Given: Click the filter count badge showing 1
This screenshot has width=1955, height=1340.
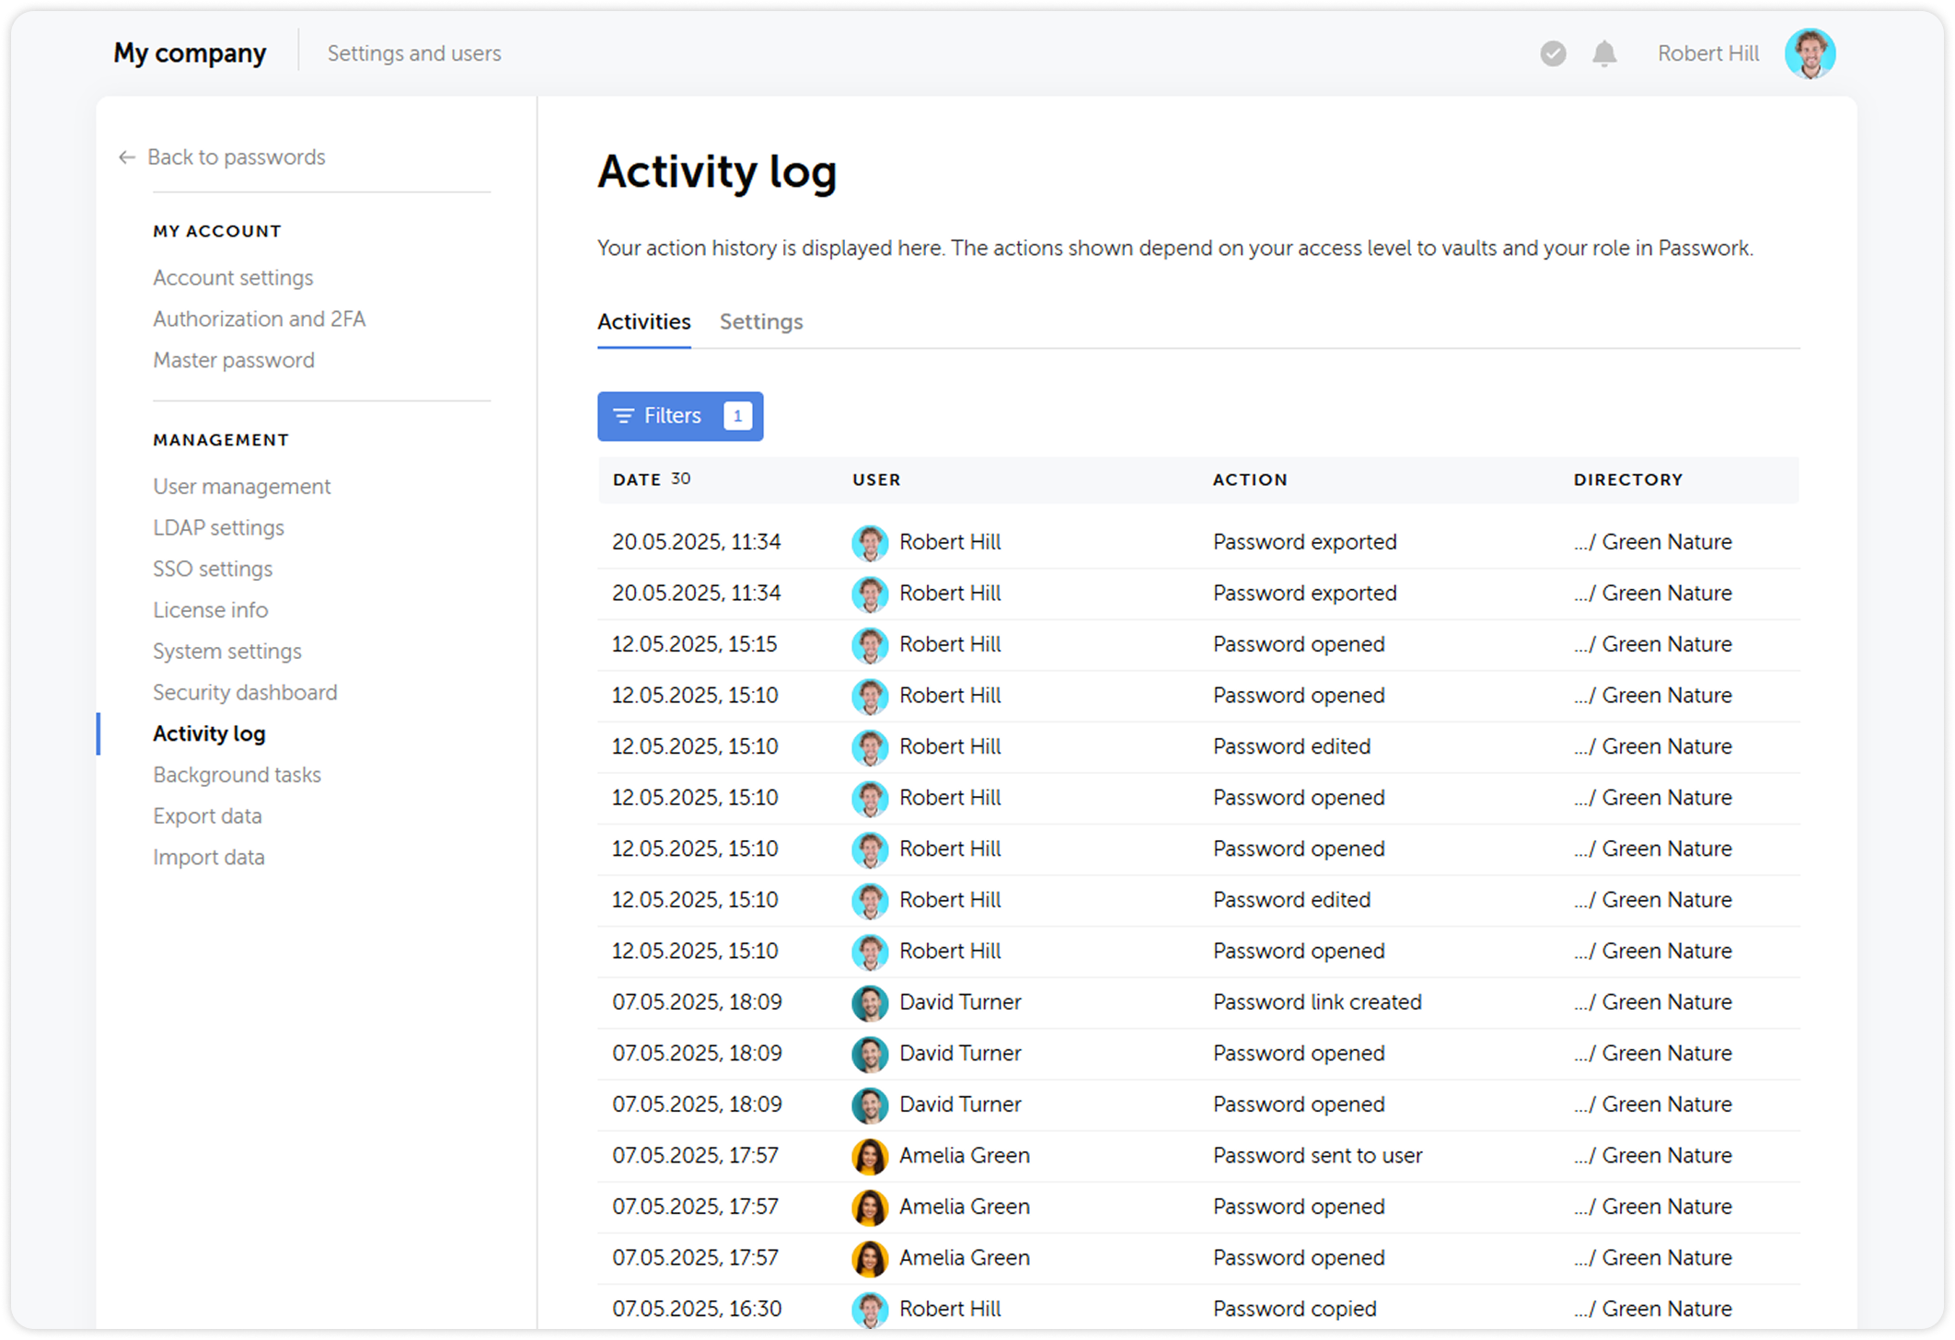Looking at the screenshot, I should click(736, 416).
